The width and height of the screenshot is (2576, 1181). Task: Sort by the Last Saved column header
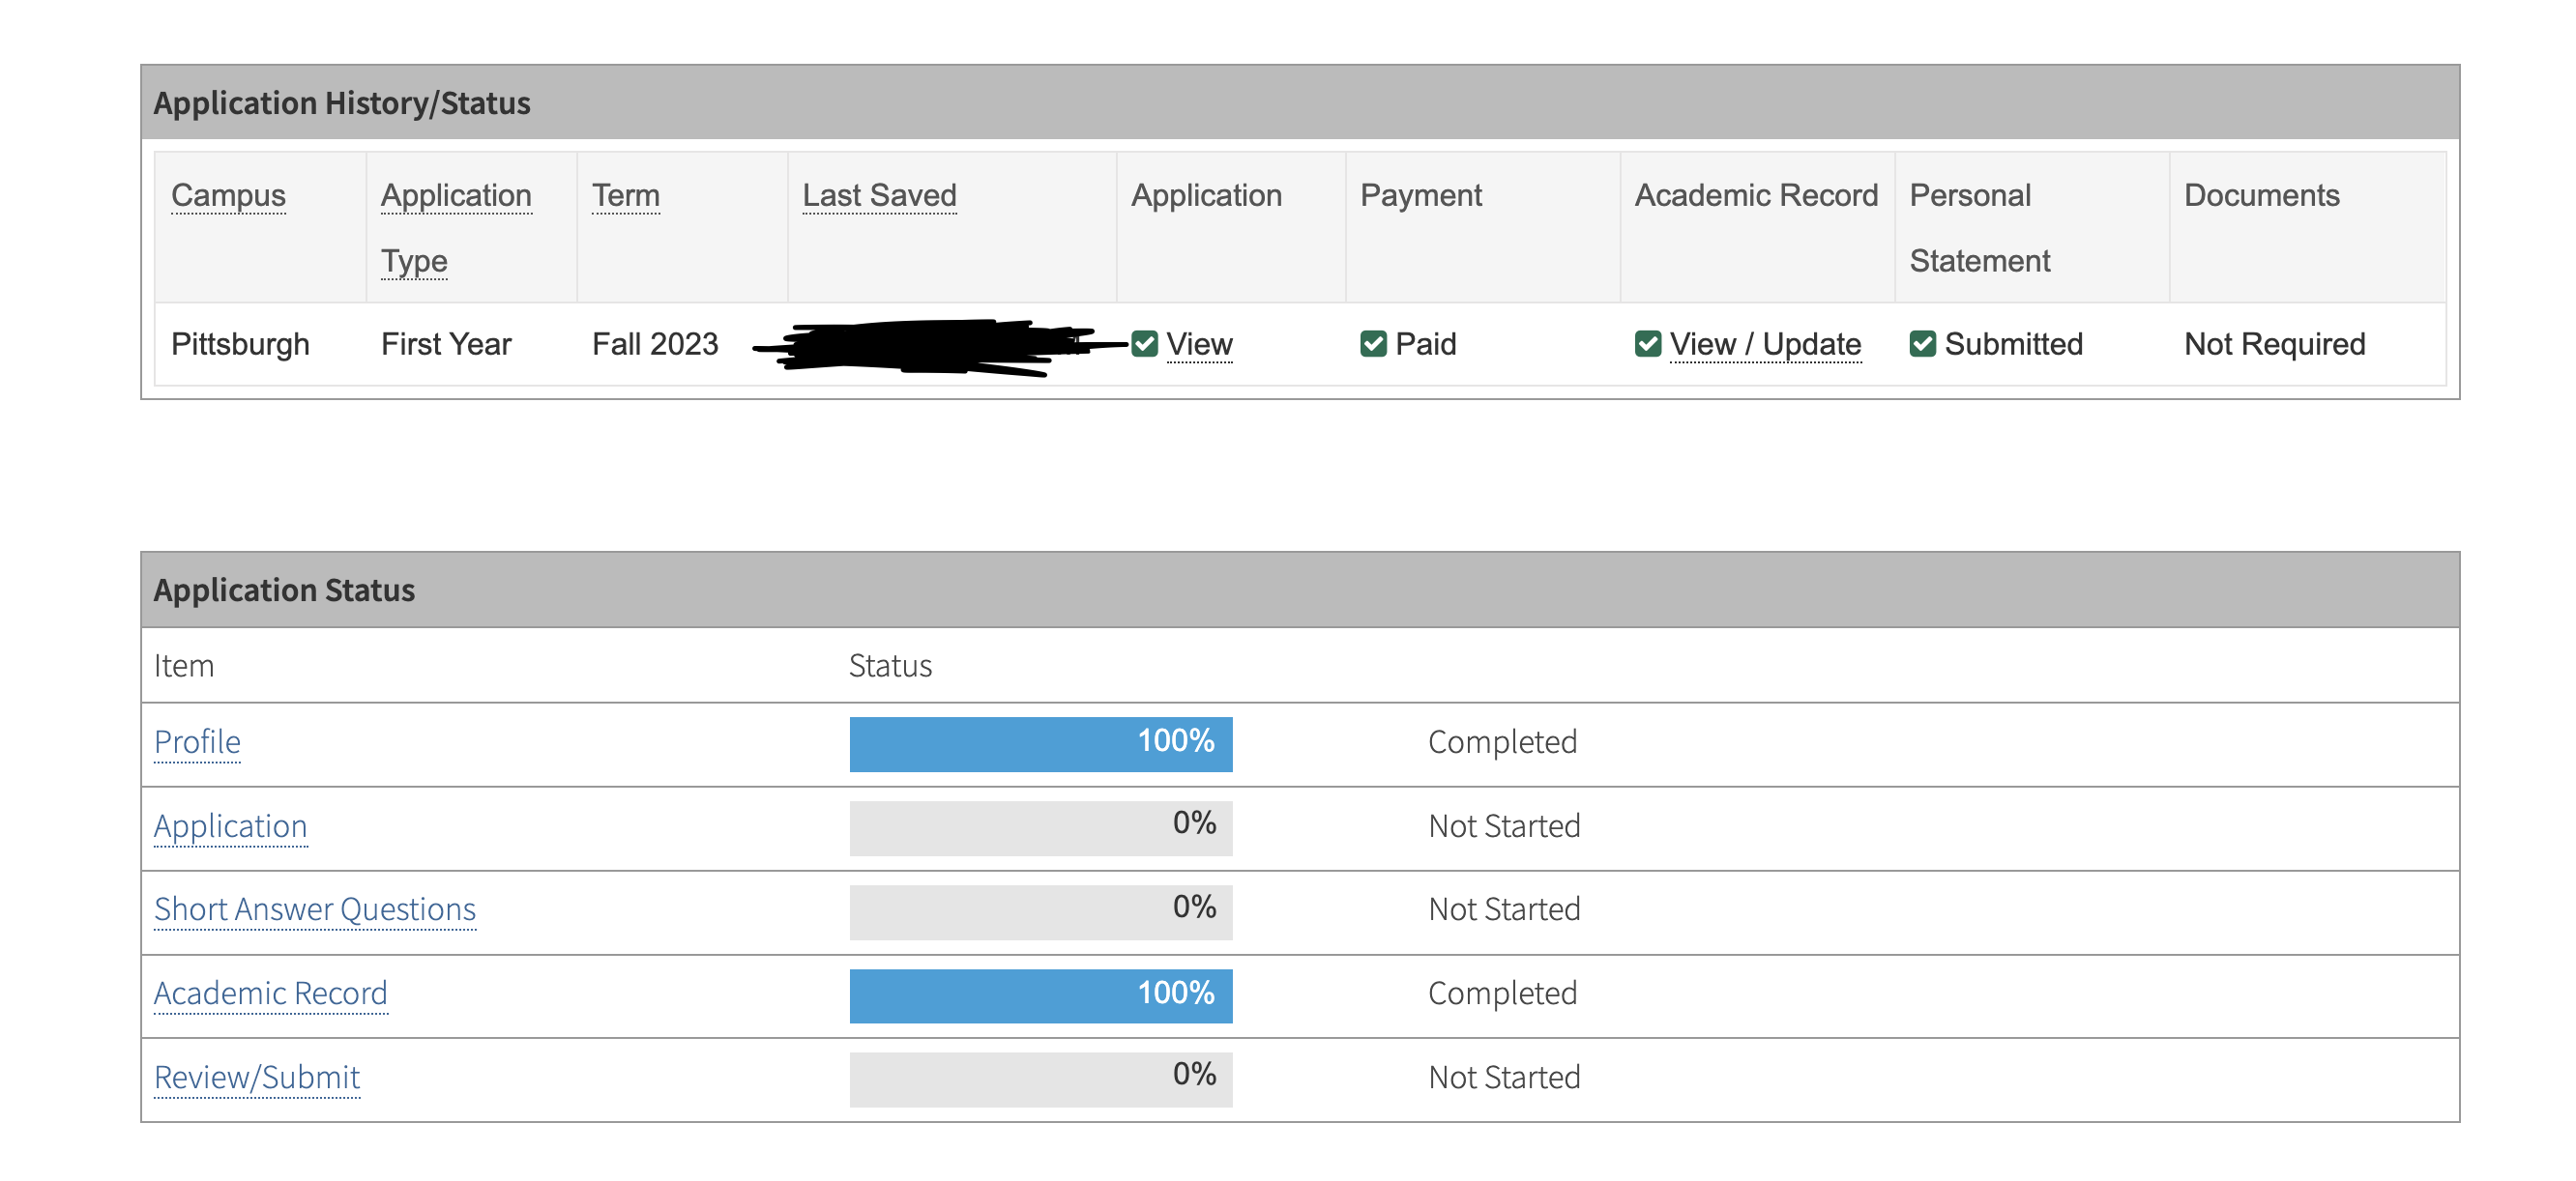(x=879, y=195)
